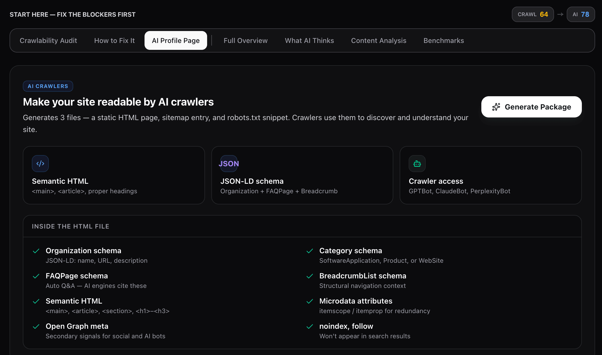Open the What AI Thinks tab
Screen dimensions: 602x355
coord(309,40)
